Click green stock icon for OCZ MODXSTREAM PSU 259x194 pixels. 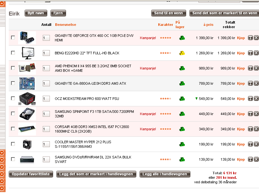click(x=182, y=99)
